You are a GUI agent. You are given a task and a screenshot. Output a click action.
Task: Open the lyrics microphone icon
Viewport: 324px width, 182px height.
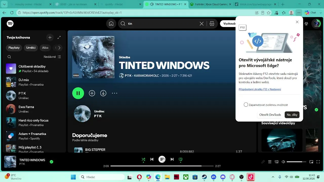[263, 162]
